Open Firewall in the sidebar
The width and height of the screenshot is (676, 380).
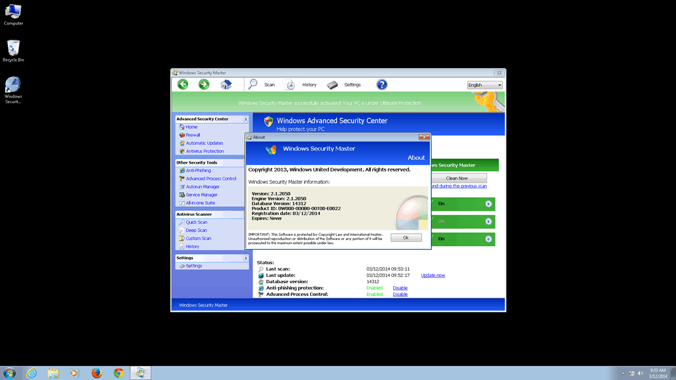192,135
